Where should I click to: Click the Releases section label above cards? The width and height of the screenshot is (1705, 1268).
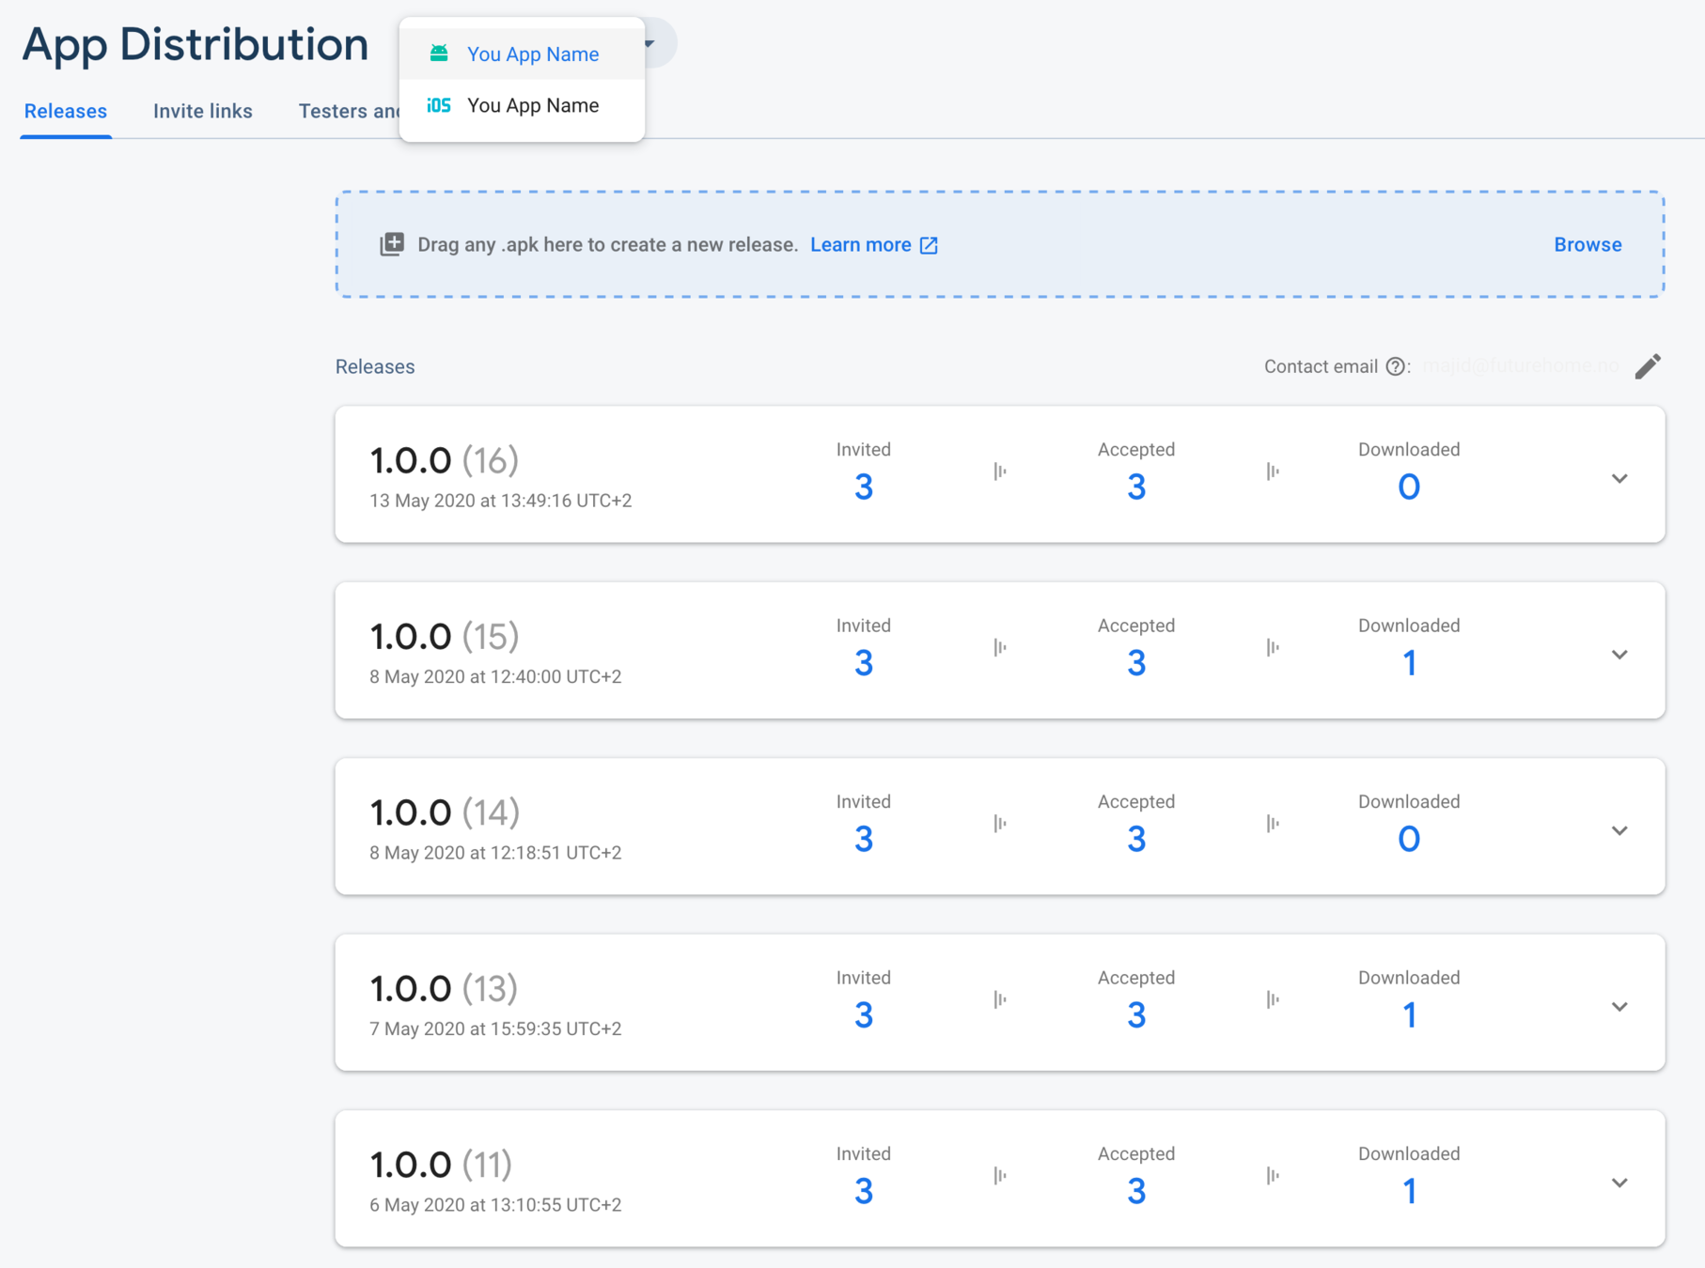(x=375, y=366)
